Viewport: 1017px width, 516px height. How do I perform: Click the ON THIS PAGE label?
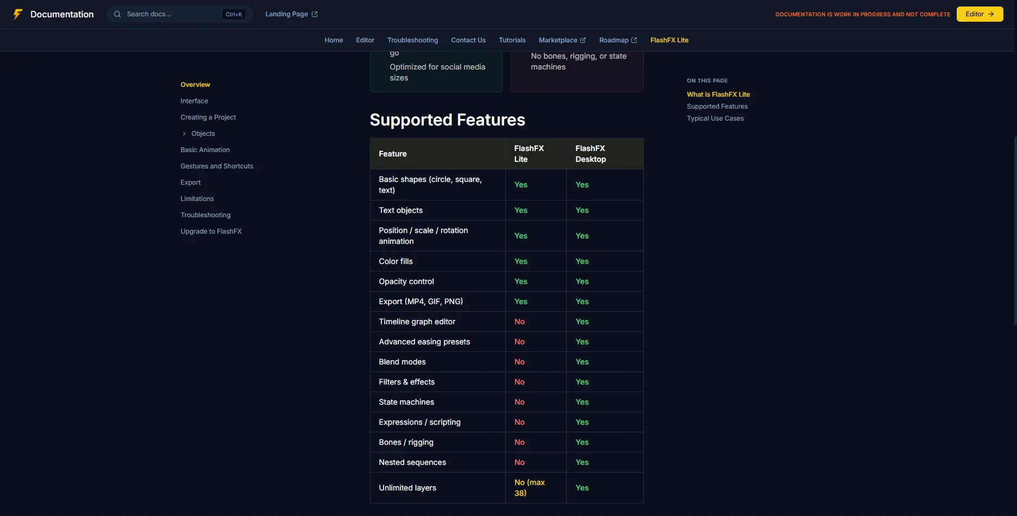[x=707, y=80]
